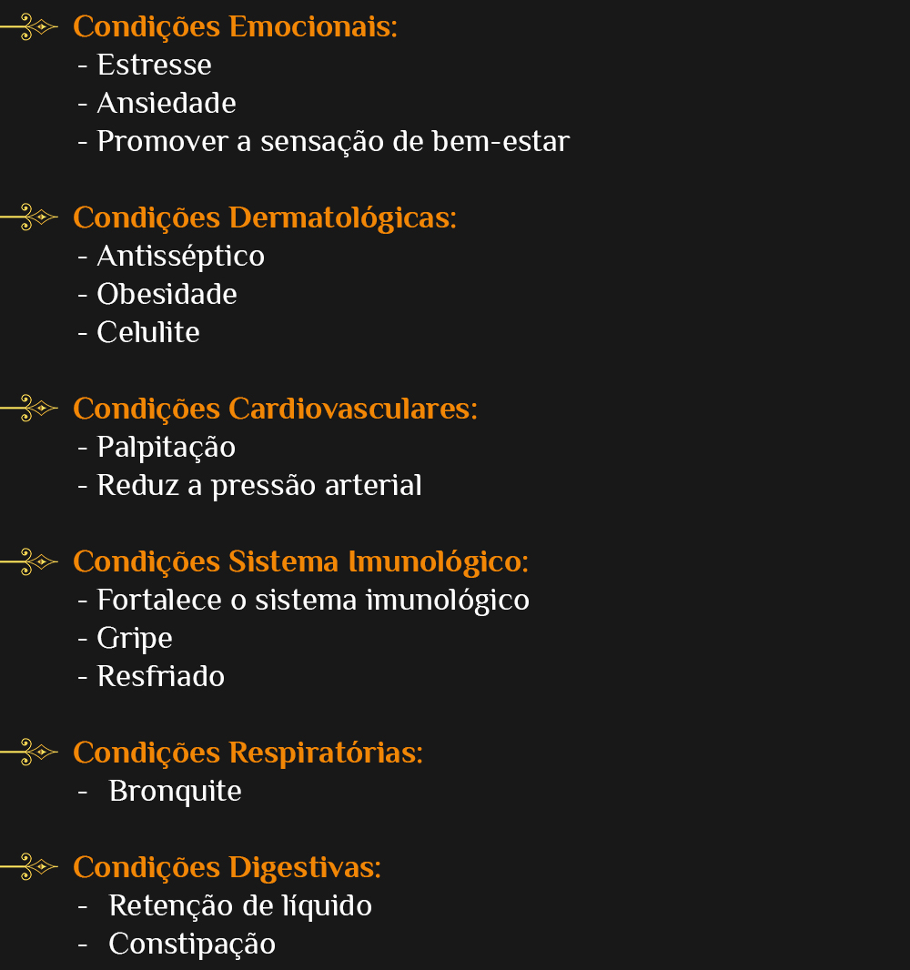Viewport: 910px width, 970px height.
Task: Select Reduz a pressão arterial
Action: point(258,486)
